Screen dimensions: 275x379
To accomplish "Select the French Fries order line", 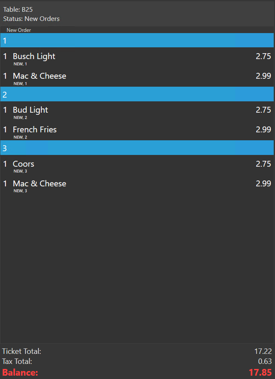I will [x=35, y=130].
